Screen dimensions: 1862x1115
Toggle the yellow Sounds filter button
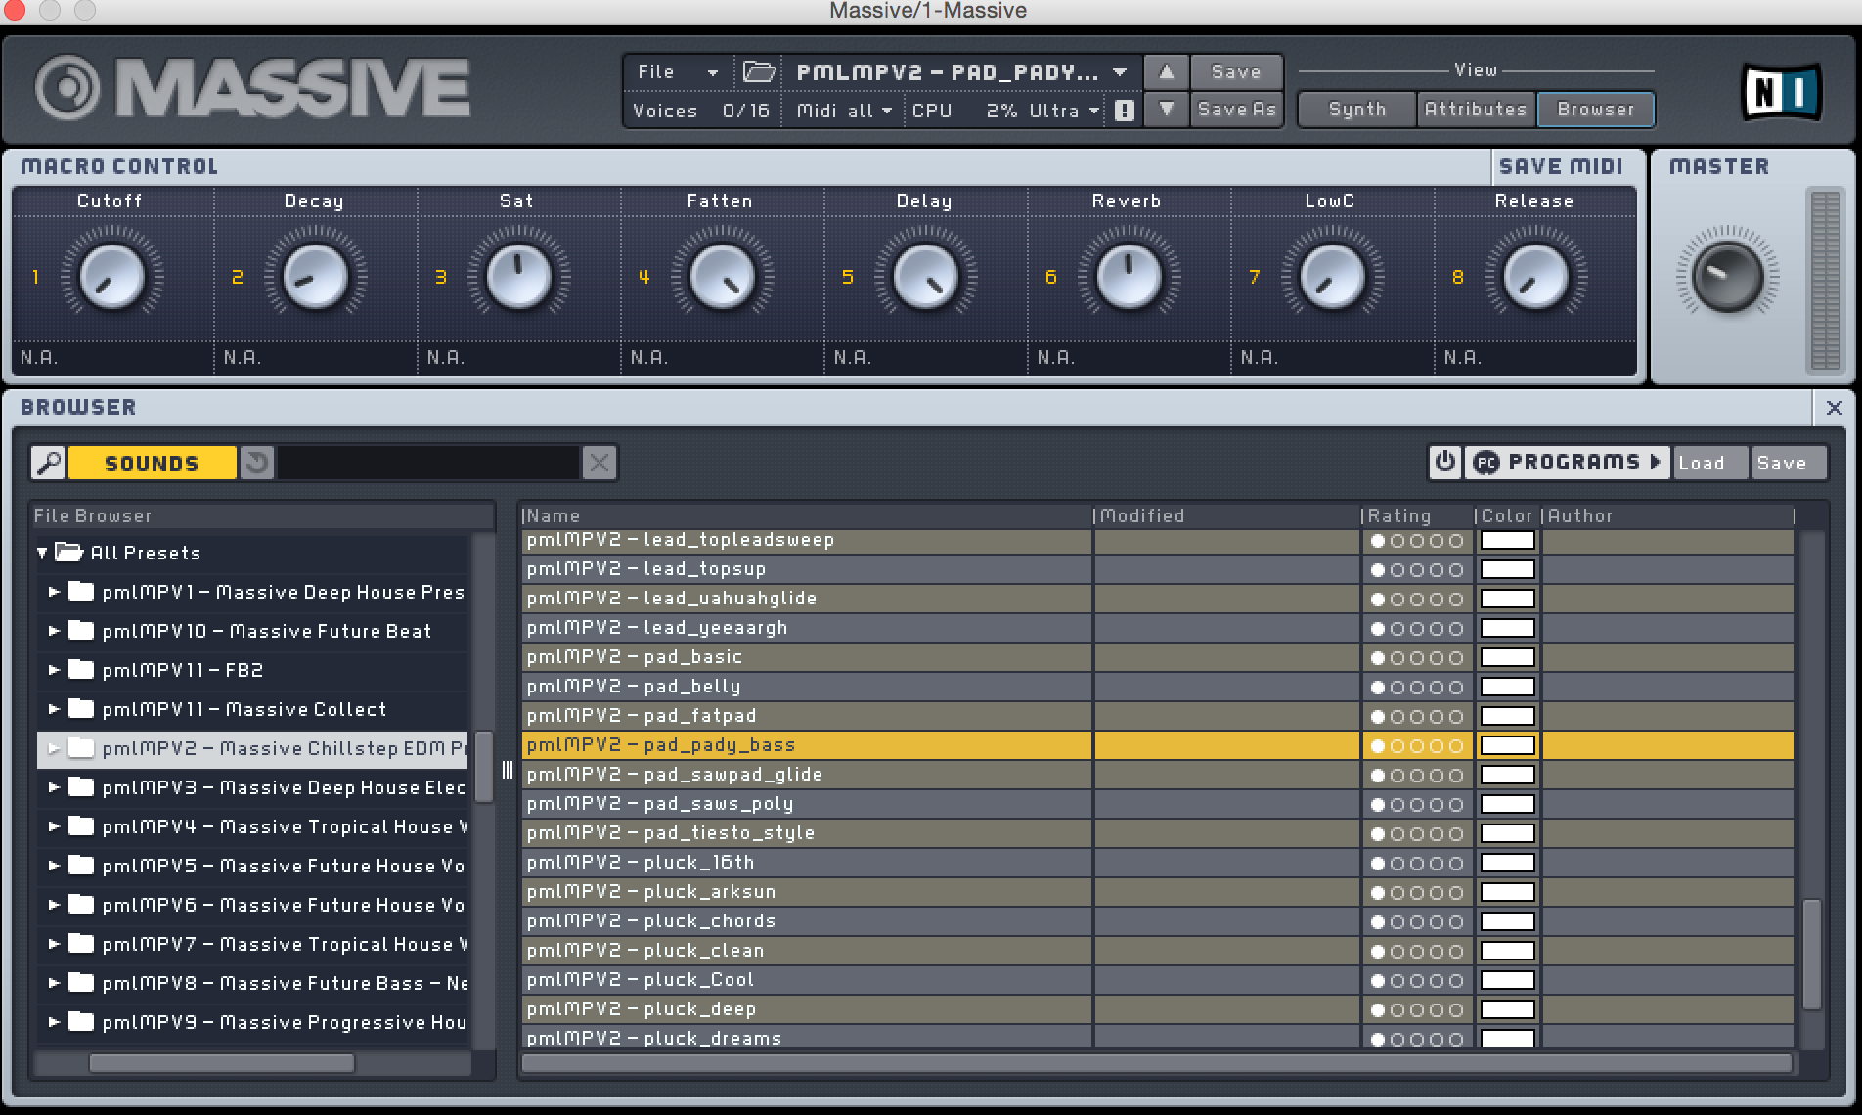[x=152, y=463]
